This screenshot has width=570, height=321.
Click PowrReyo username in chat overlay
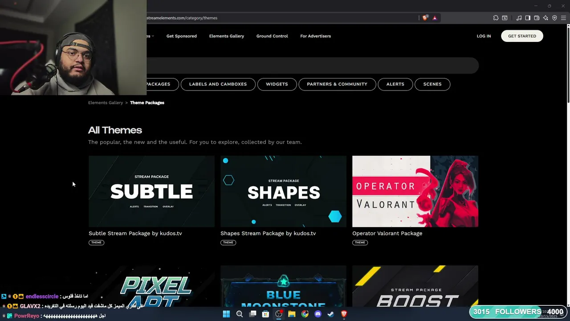26,316
